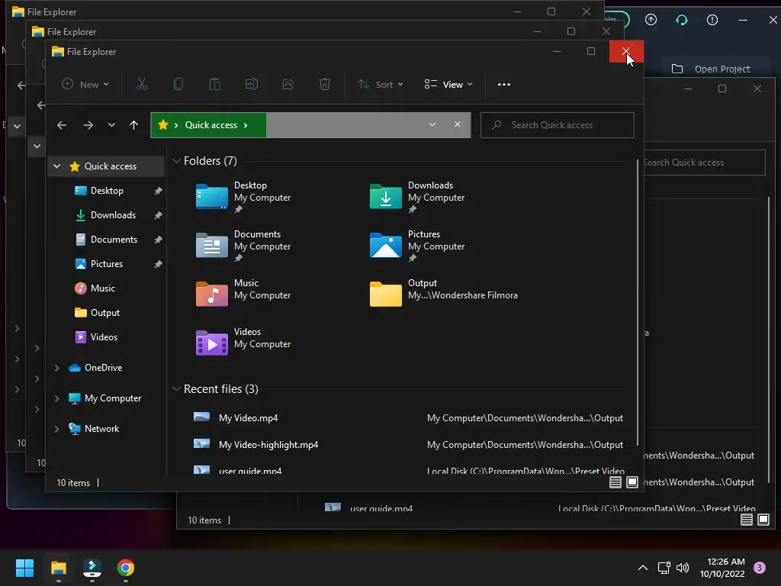The width and height of the screenshot is (781, 586).
Task: Select Music in the navigation pane
Action: pyautogui.click(x=103, y=288)
